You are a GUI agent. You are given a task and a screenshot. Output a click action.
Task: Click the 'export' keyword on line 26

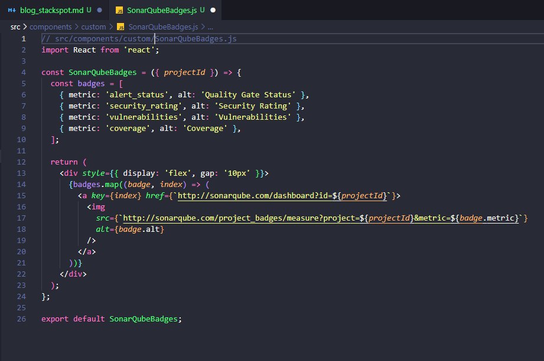(x=55, y=319)
